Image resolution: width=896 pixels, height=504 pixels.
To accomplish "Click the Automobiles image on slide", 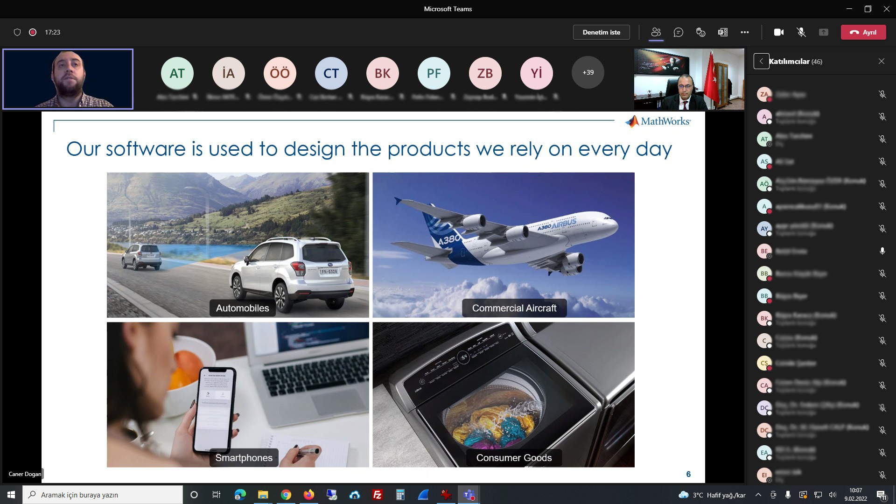I will [x=238, y=245].
